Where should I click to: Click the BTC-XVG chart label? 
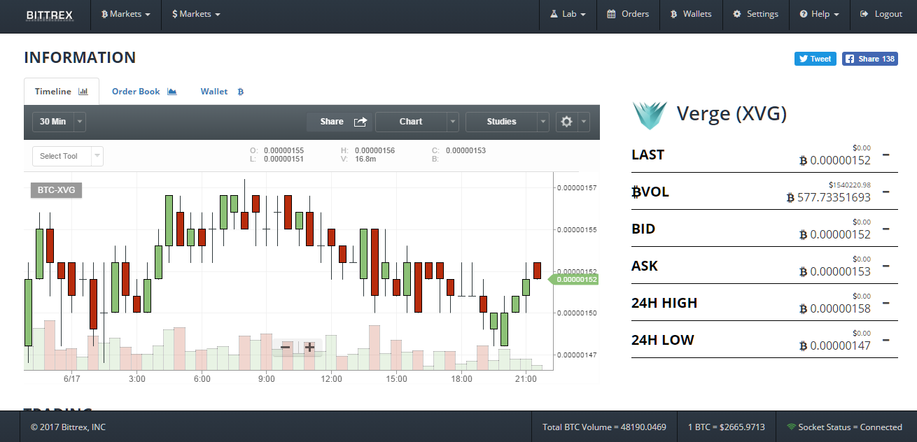[x=56, y=190]
